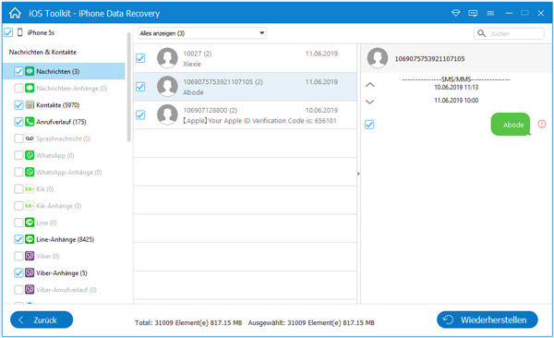The image size is (554, 338).
Task: Toggle the WhatsApp (0) checkbox
Action: [x=18, y=155]
